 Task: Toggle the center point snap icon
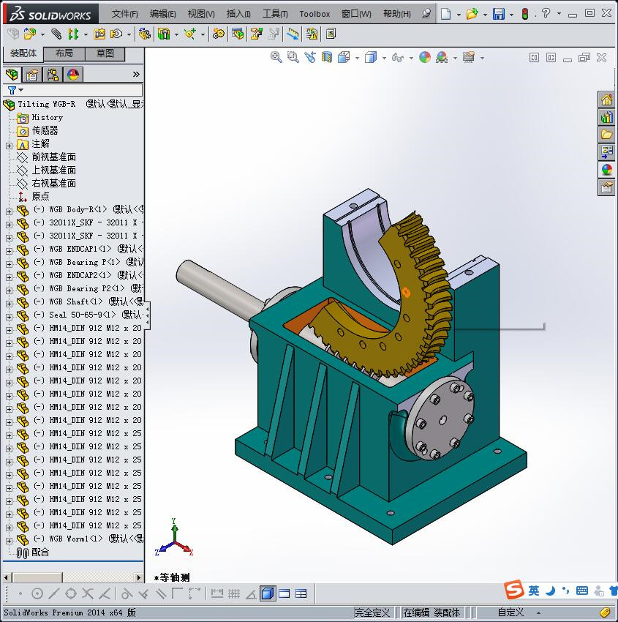pyautogui.click(x=37, y=593)
